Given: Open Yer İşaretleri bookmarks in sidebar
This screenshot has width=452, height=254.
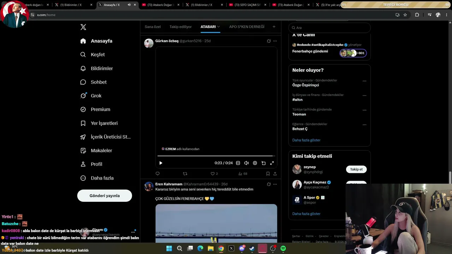Looking at the screenshot, I should pyautogui.click(x=99, y=123).
